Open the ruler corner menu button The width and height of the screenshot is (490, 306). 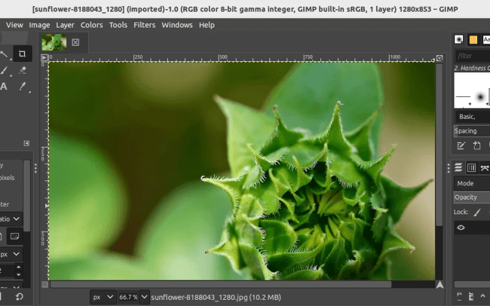point(44,58)
